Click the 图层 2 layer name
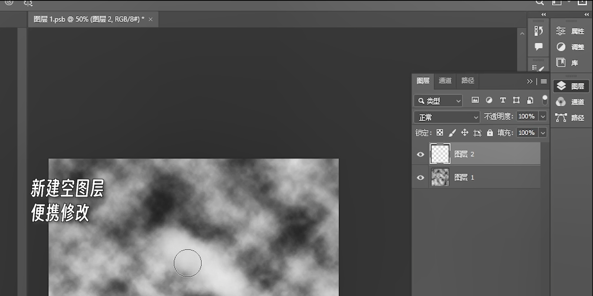 click(464, 154)
